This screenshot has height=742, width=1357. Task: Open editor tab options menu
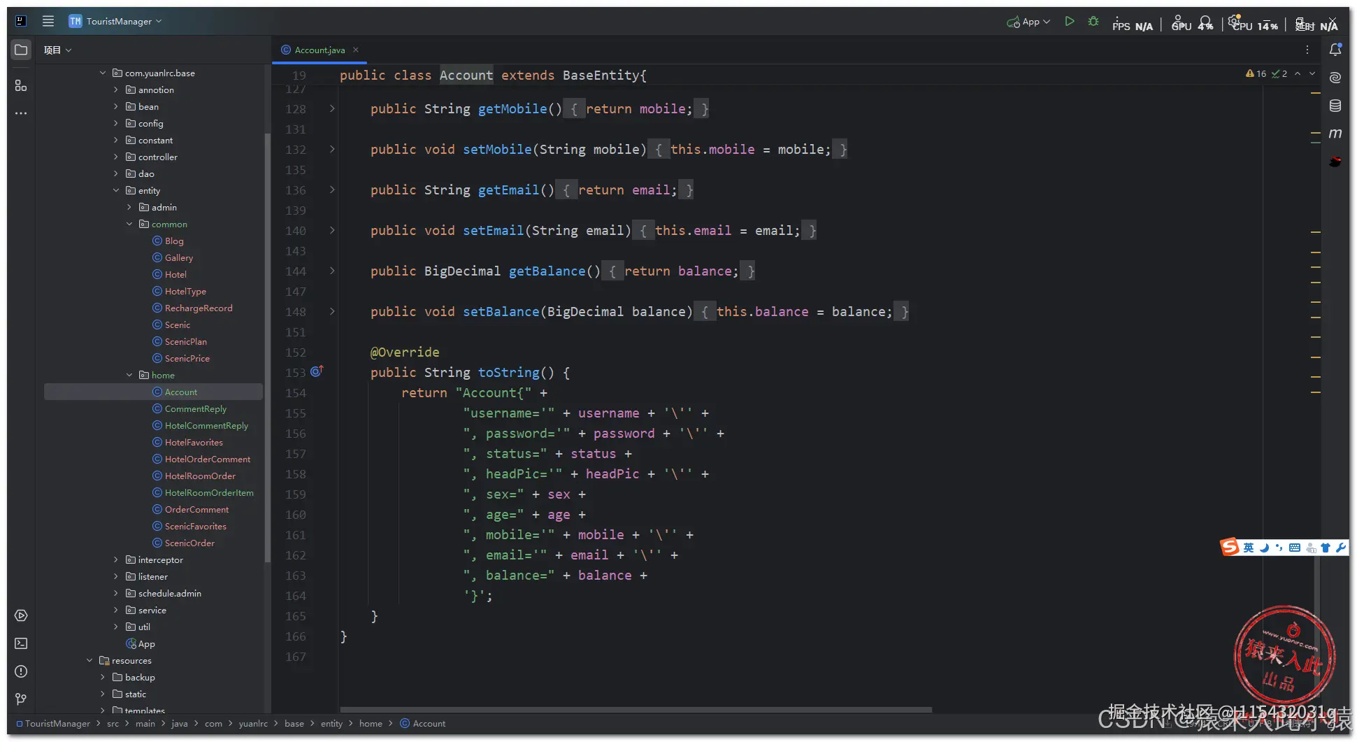tap(1307, 50)
